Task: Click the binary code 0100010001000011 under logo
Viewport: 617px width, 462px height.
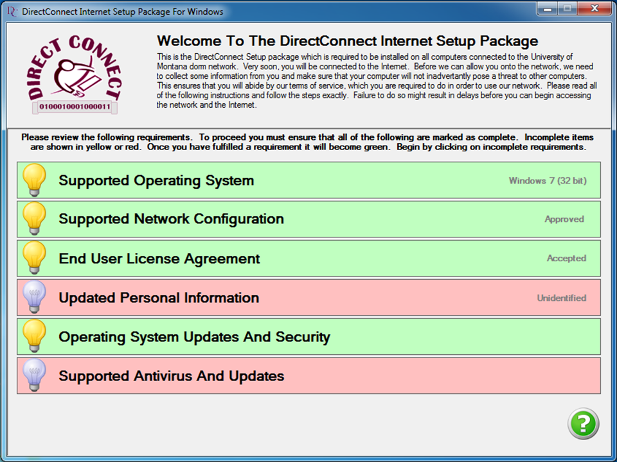Action: click(x=75, y=107)
